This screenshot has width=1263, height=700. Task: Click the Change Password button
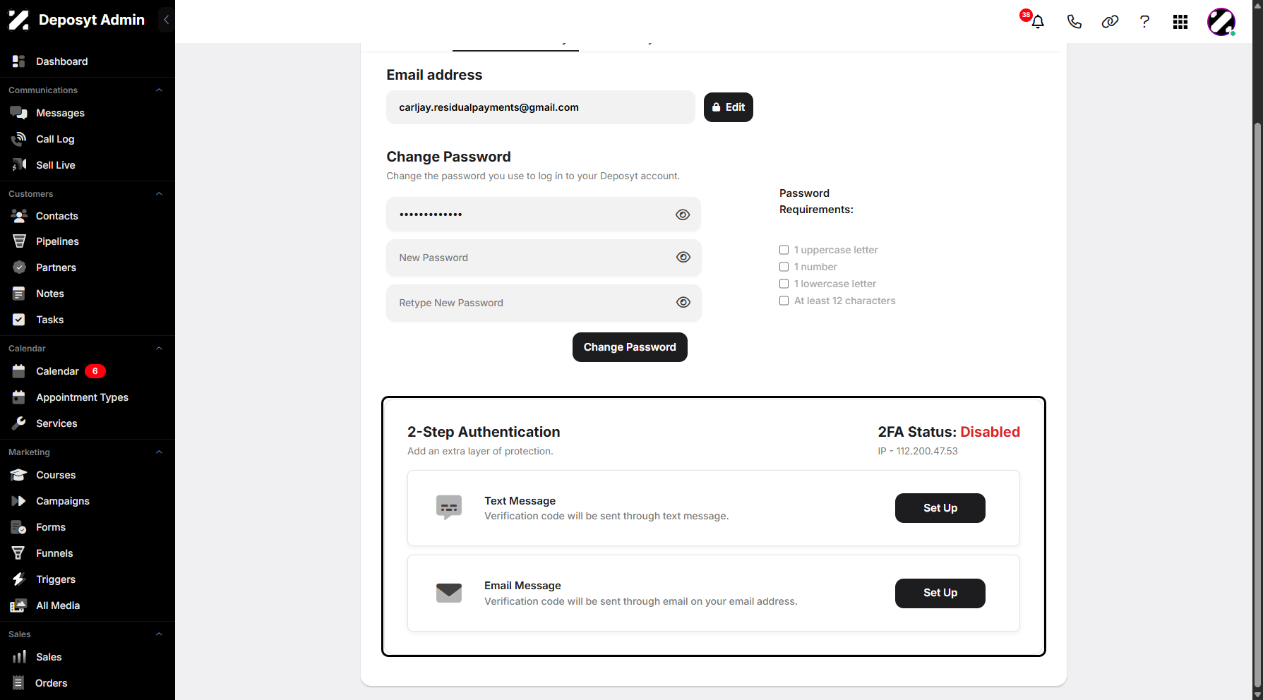[630, 347]
